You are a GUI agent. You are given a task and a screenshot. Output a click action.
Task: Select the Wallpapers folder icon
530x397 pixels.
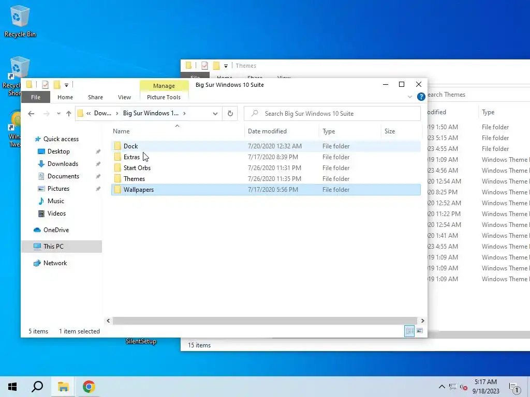pyautogui.click(x=117, y=189)
